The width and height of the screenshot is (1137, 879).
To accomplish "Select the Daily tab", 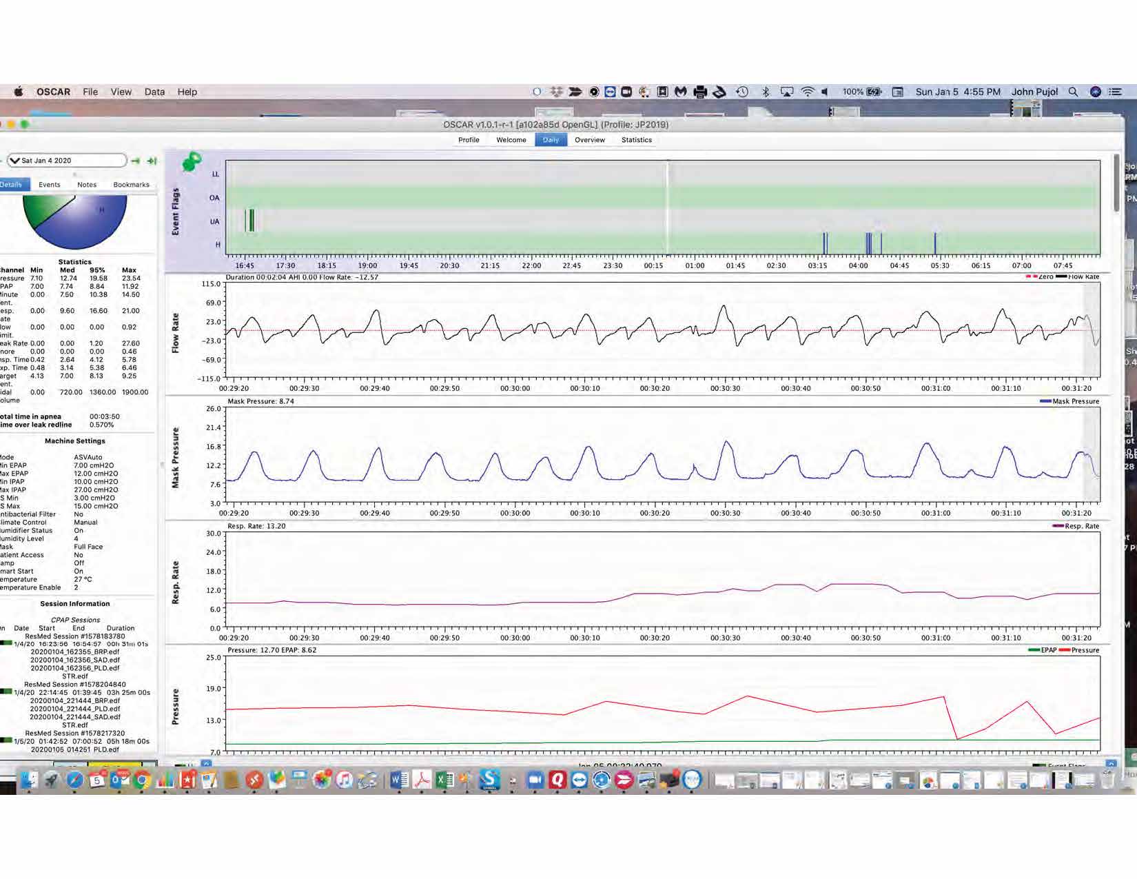I will click(551, 140).
